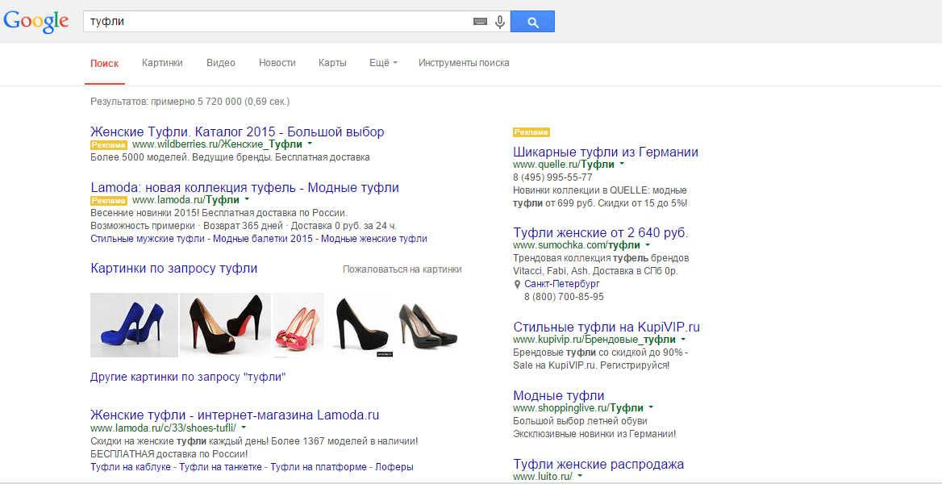Switch to the Картинки tab
The width and height of the screenshot is (942, 484).
coord(162,63)
